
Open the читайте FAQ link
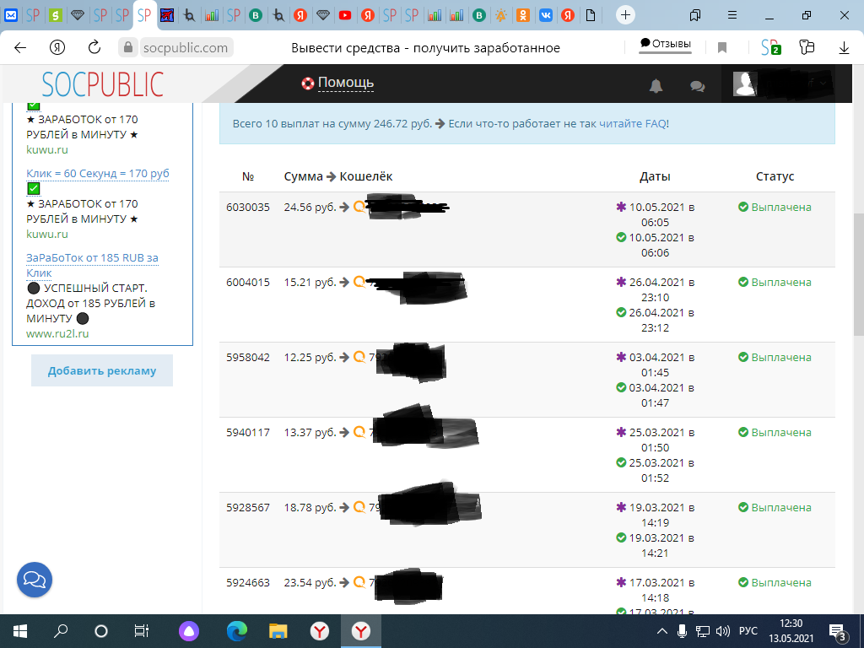(x=633, y=123)
